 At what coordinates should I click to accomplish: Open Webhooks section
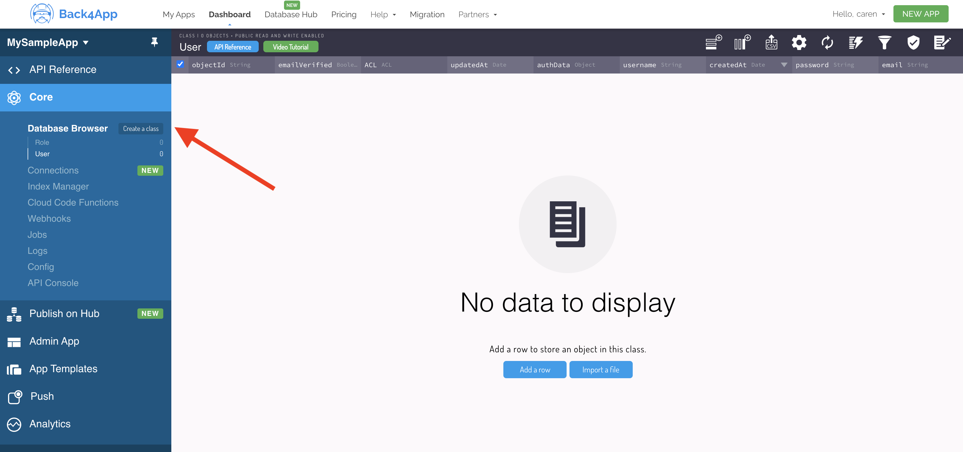[x=49, y=219]
